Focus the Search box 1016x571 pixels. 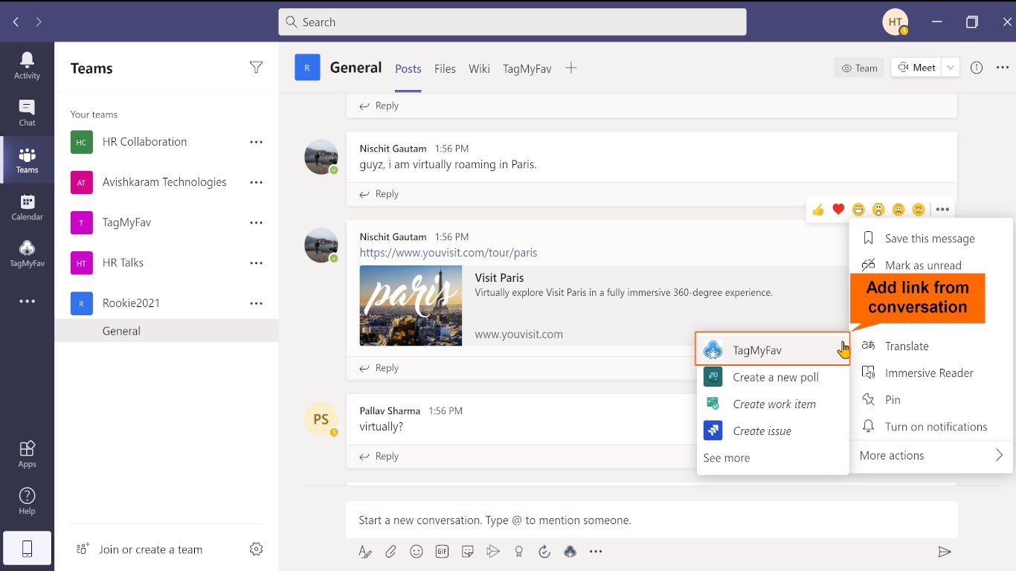click(x=512, y=22)
